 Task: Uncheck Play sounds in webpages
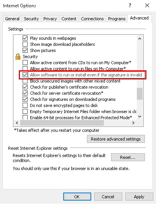pos(25,38)
